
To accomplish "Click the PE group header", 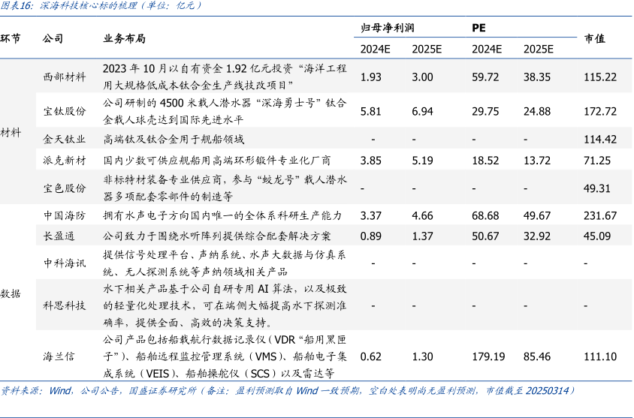I will [479, 28].
